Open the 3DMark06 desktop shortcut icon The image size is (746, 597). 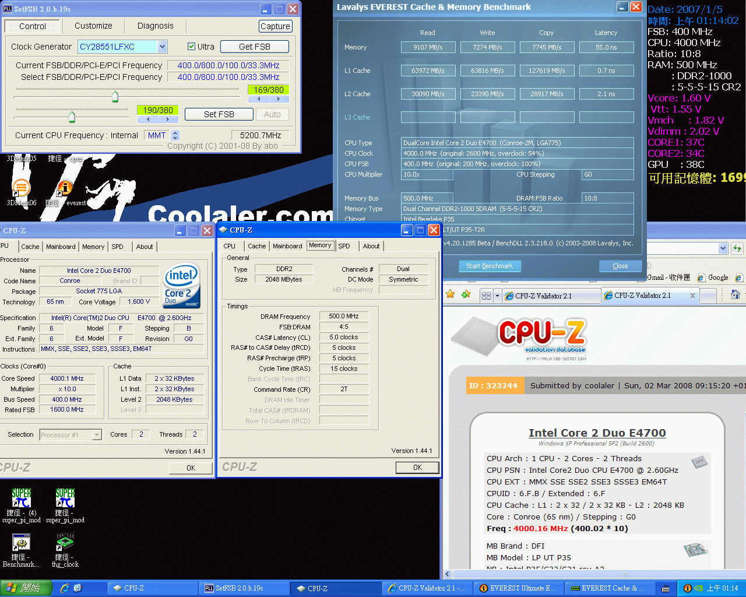[x=22, y=188]
